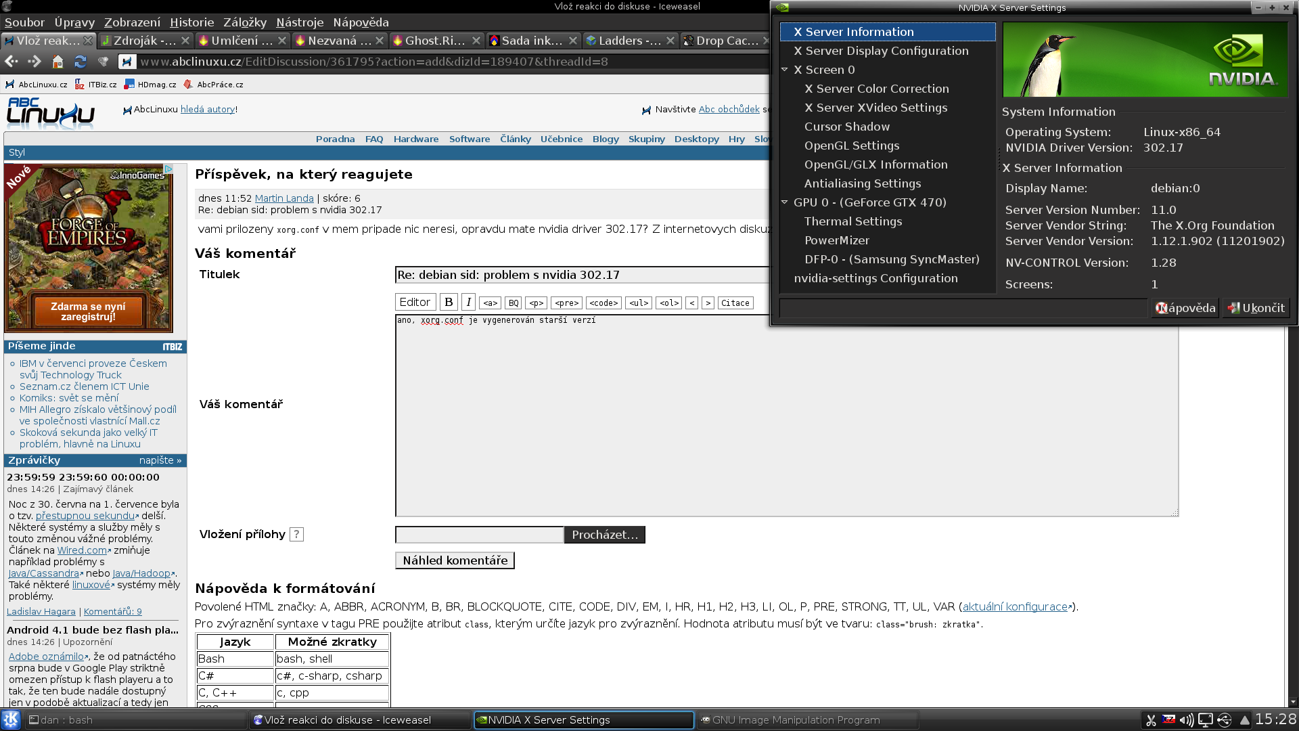The height and width of the screenshot is (731, 1299).
Task: Click the Nápověda button in NVIDIA settings
Action: click(1185, 308)
